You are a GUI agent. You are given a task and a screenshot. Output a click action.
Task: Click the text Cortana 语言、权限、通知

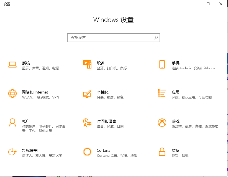[117, 155]
